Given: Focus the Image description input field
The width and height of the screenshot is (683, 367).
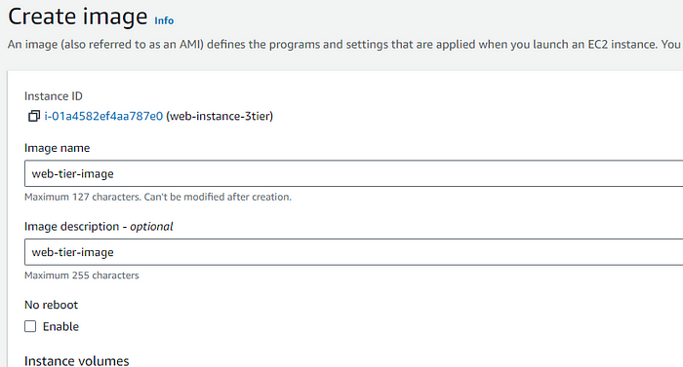Looking at the screenshot, I should (x=353, y=252).
